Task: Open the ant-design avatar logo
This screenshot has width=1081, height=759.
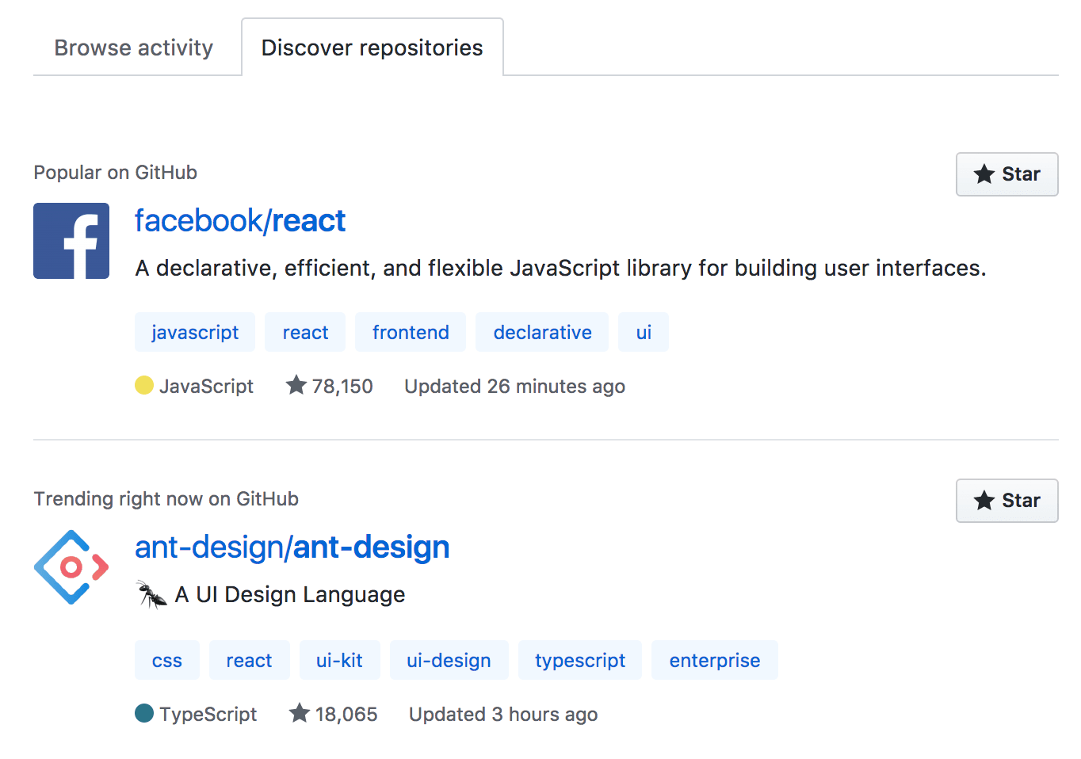Action: pos(71,567)
